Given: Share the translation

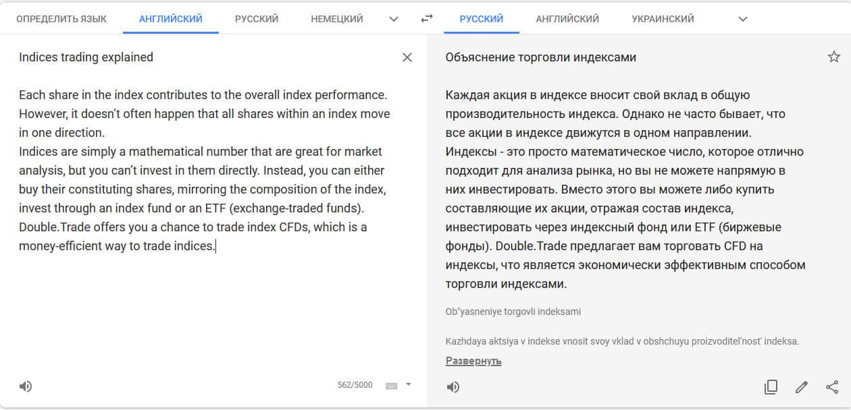Looking at the screenshot, I should pyautogui.click(x=832, y=386).
